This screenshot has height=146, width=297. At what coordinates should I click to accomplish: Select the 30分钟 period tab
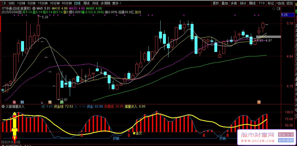tap(55, 3)
